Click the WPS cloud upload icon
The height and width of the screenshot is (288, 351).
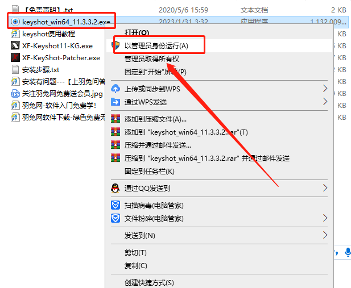tap(115, 89)
